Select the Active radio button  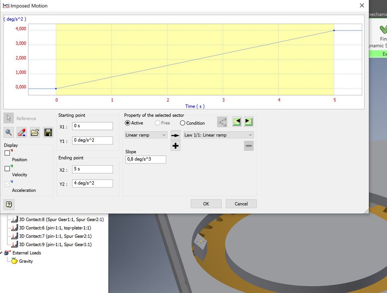(x=127, y=123)
